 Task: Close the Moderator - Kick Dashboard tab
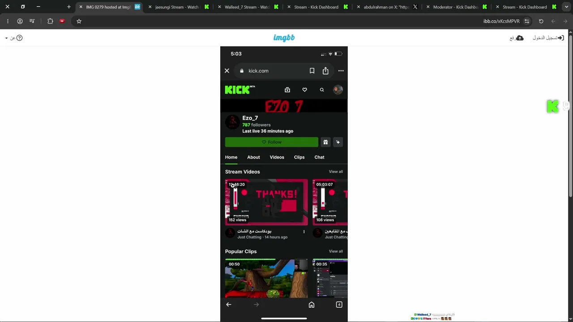428,7
